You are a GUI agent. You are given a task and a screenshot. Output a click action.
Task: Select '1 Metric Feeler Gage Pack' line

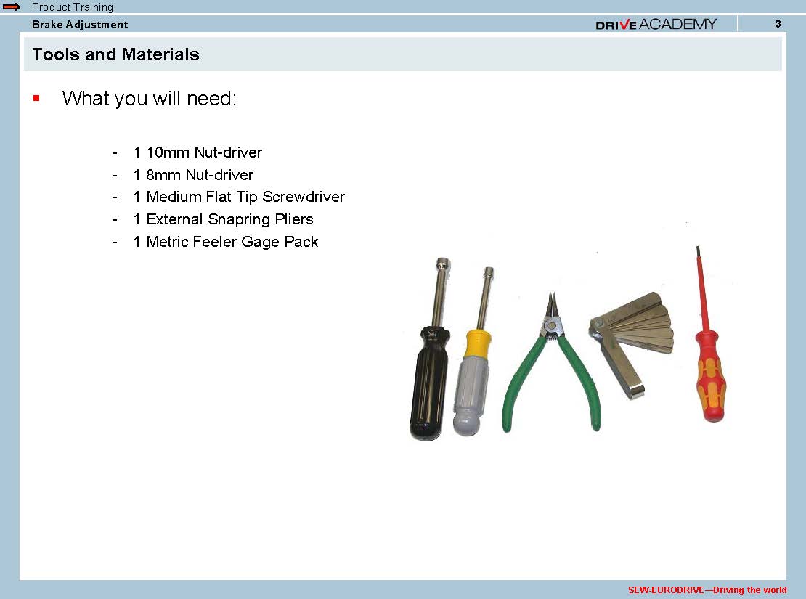pyautogui.click(x=226, y=242)
